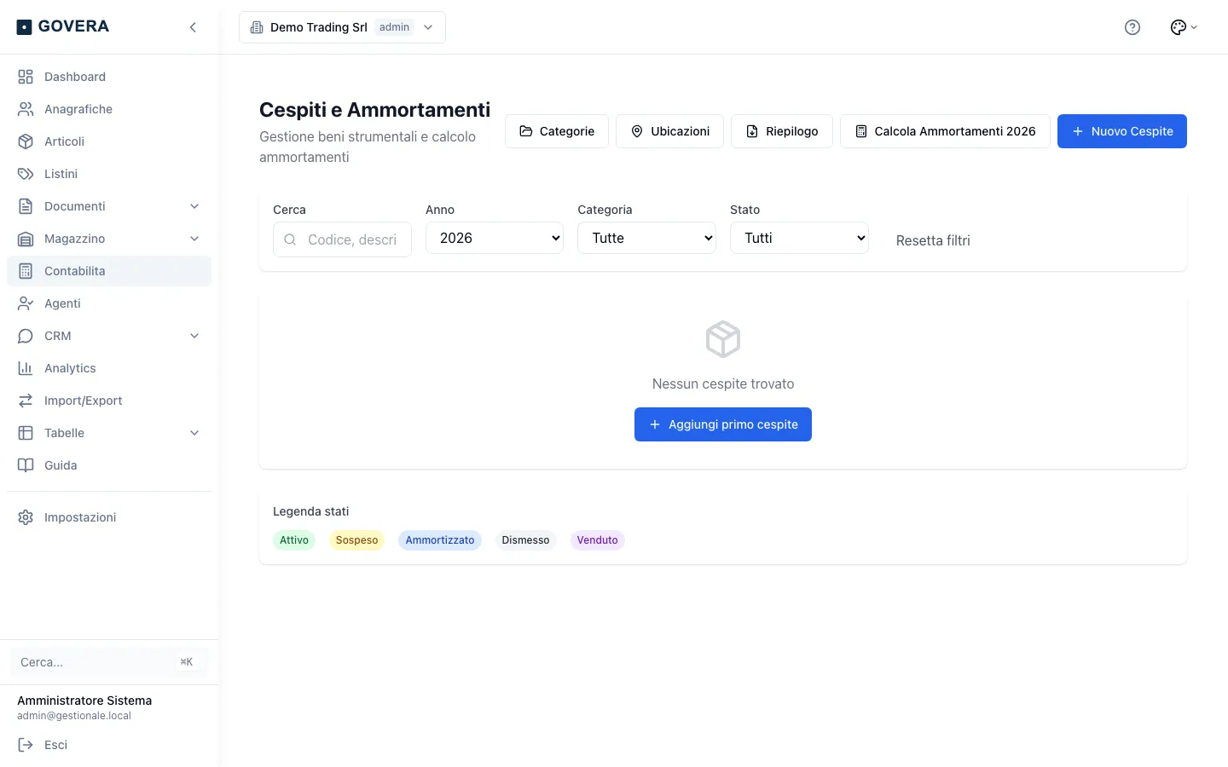The image size is (1228, 767).
Task: Click the Ammortizzato status badge
Action: (440, 540)
